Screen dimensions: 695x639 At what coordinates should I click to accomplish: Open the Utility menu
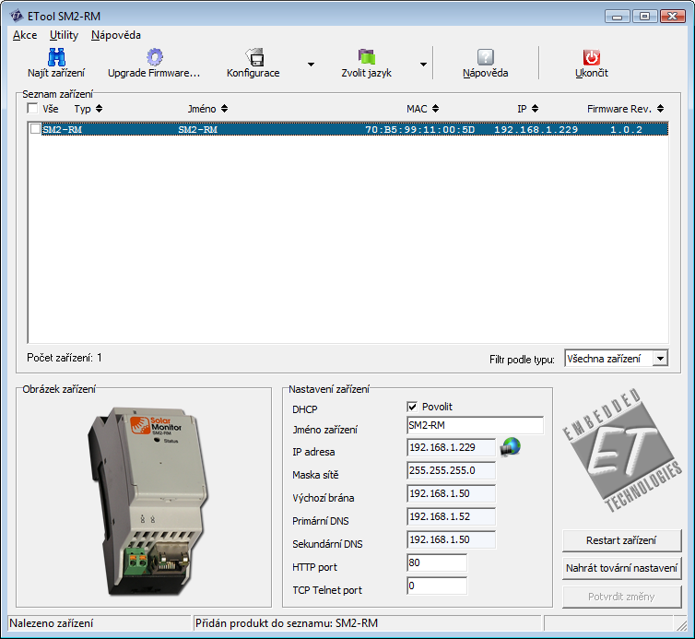tap(65, 35)
